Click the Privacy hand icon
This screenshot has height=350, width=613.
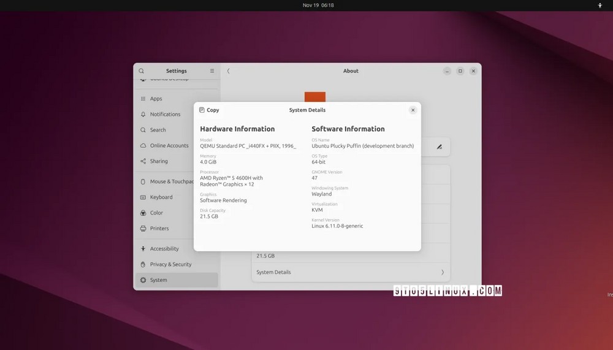tap(143, 264)
